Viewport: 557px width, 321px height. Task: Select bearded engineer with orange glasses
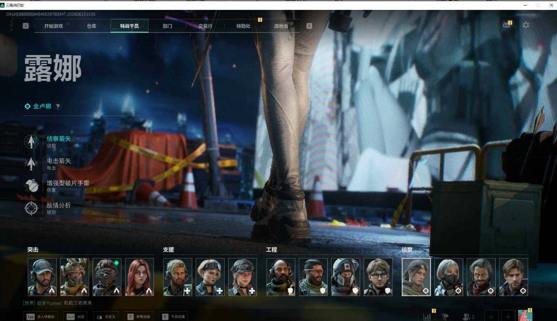pyautogui.click(x=313, y=277)
